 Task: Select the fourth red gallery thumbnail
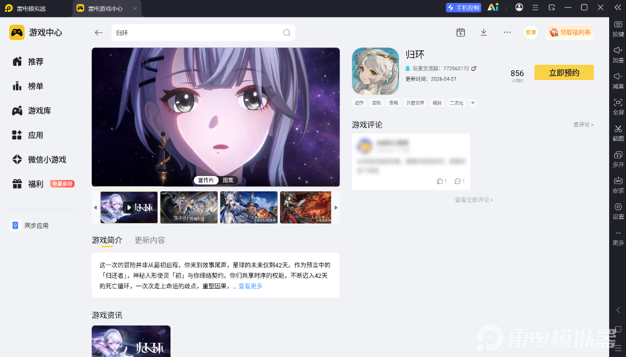coord(306,208)
